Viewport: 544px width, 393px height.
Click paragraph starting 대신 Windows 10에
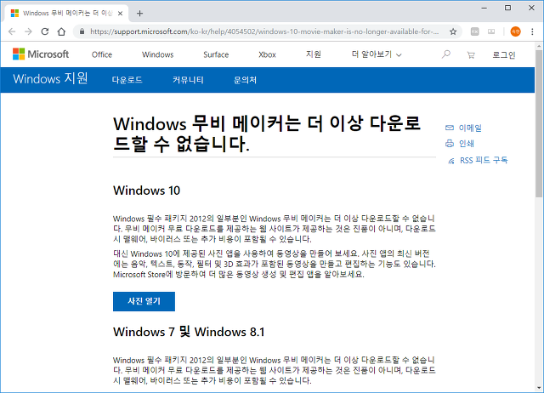pyautogui.click(x=274, y=264)
